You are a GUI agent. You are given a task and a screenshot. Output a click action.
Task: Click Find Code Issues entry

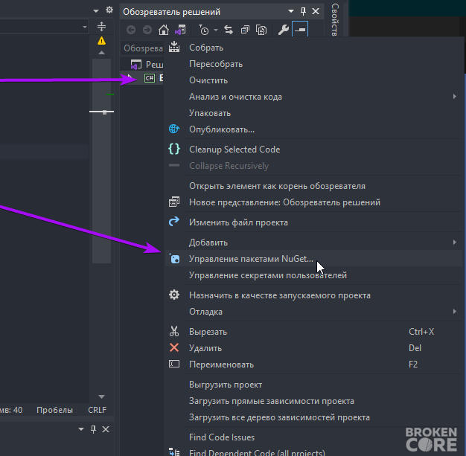313,437
